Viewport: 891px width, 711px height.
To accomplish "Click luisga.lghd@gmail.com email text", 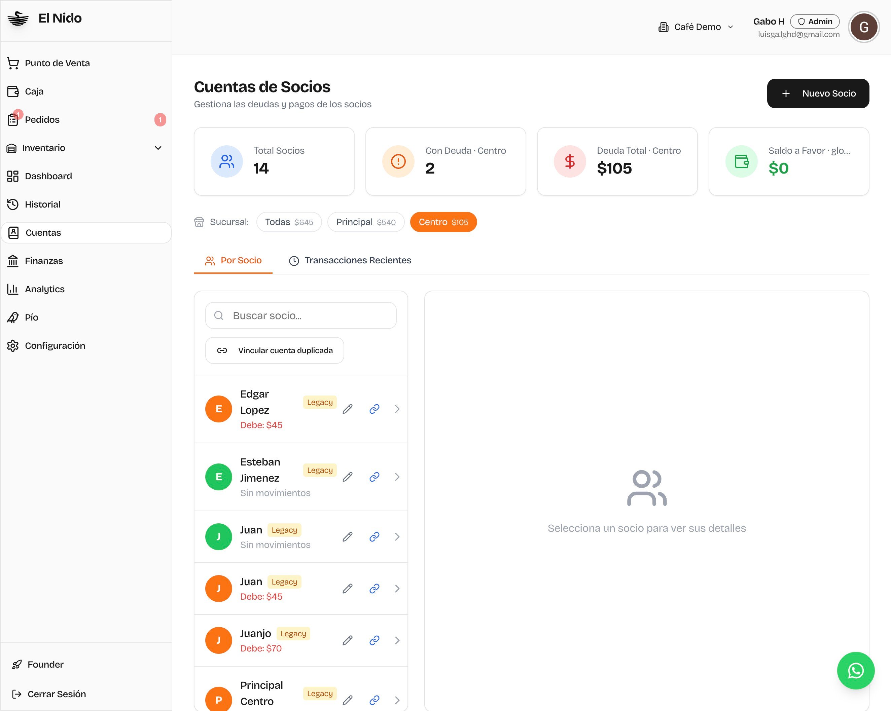I will (798, 34).
